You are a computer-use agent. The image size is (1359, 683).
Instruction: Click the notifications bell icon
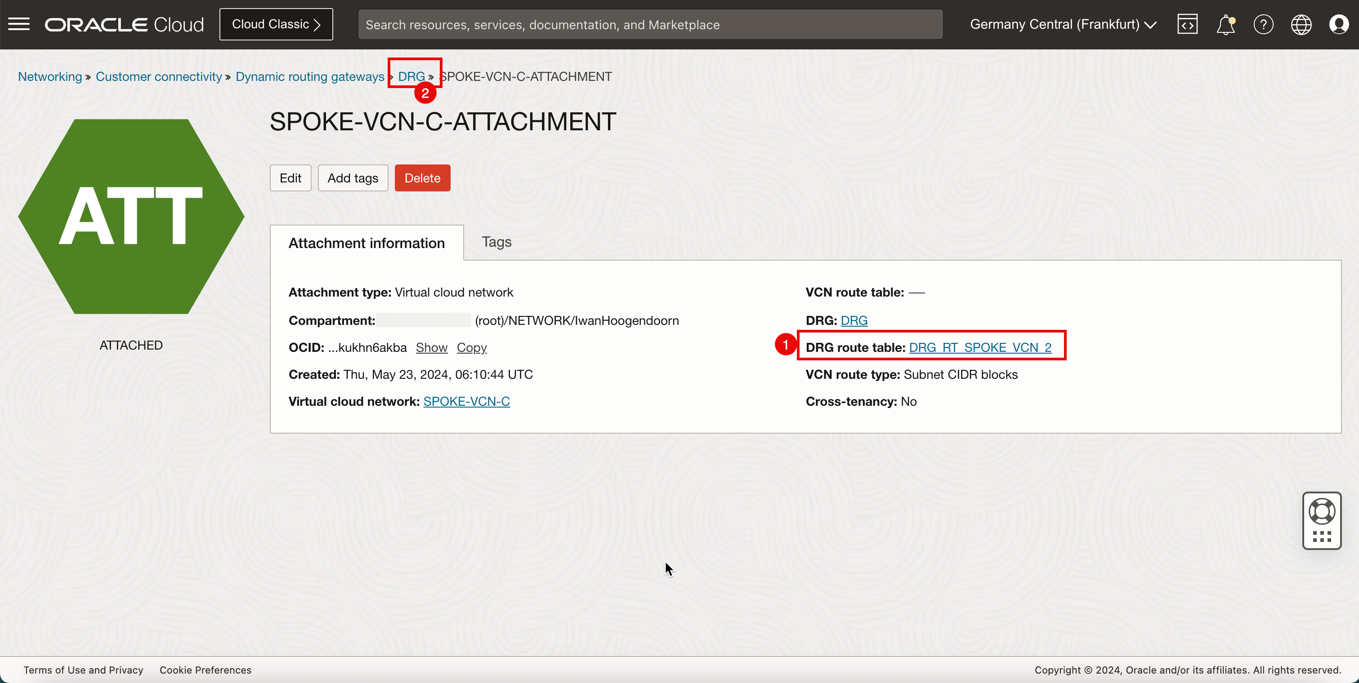click(1225, 24)
